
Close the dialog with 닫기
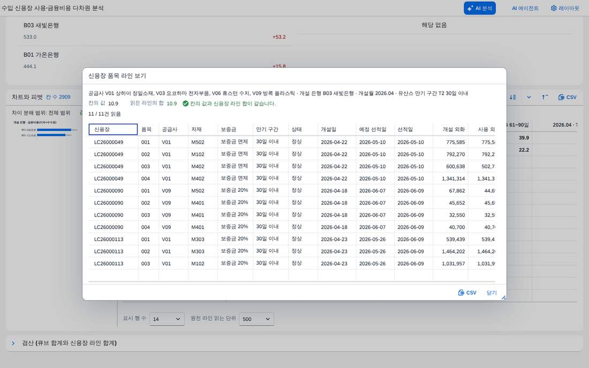click(492, 292)
